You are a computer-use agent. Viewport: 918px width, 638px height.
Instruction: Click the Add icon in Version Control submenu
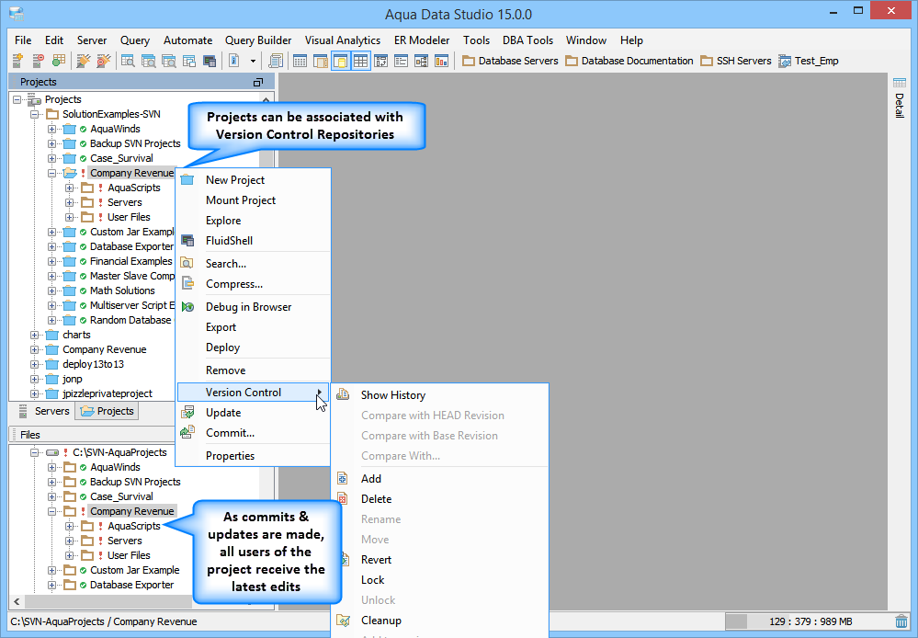coord(343,479)
